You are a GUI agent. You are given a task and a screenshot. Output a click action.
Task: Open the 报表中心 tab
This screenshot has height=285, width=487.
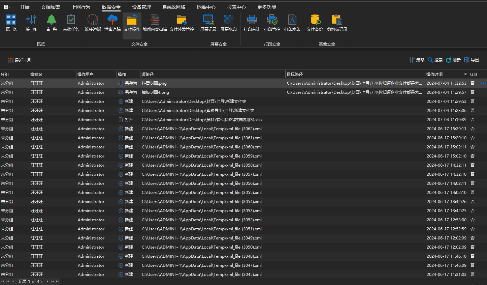pyautogui.click(x=236, y=7)
